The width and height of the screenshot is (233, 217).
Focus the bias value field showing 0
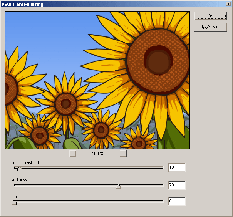[x=177, y=201]
